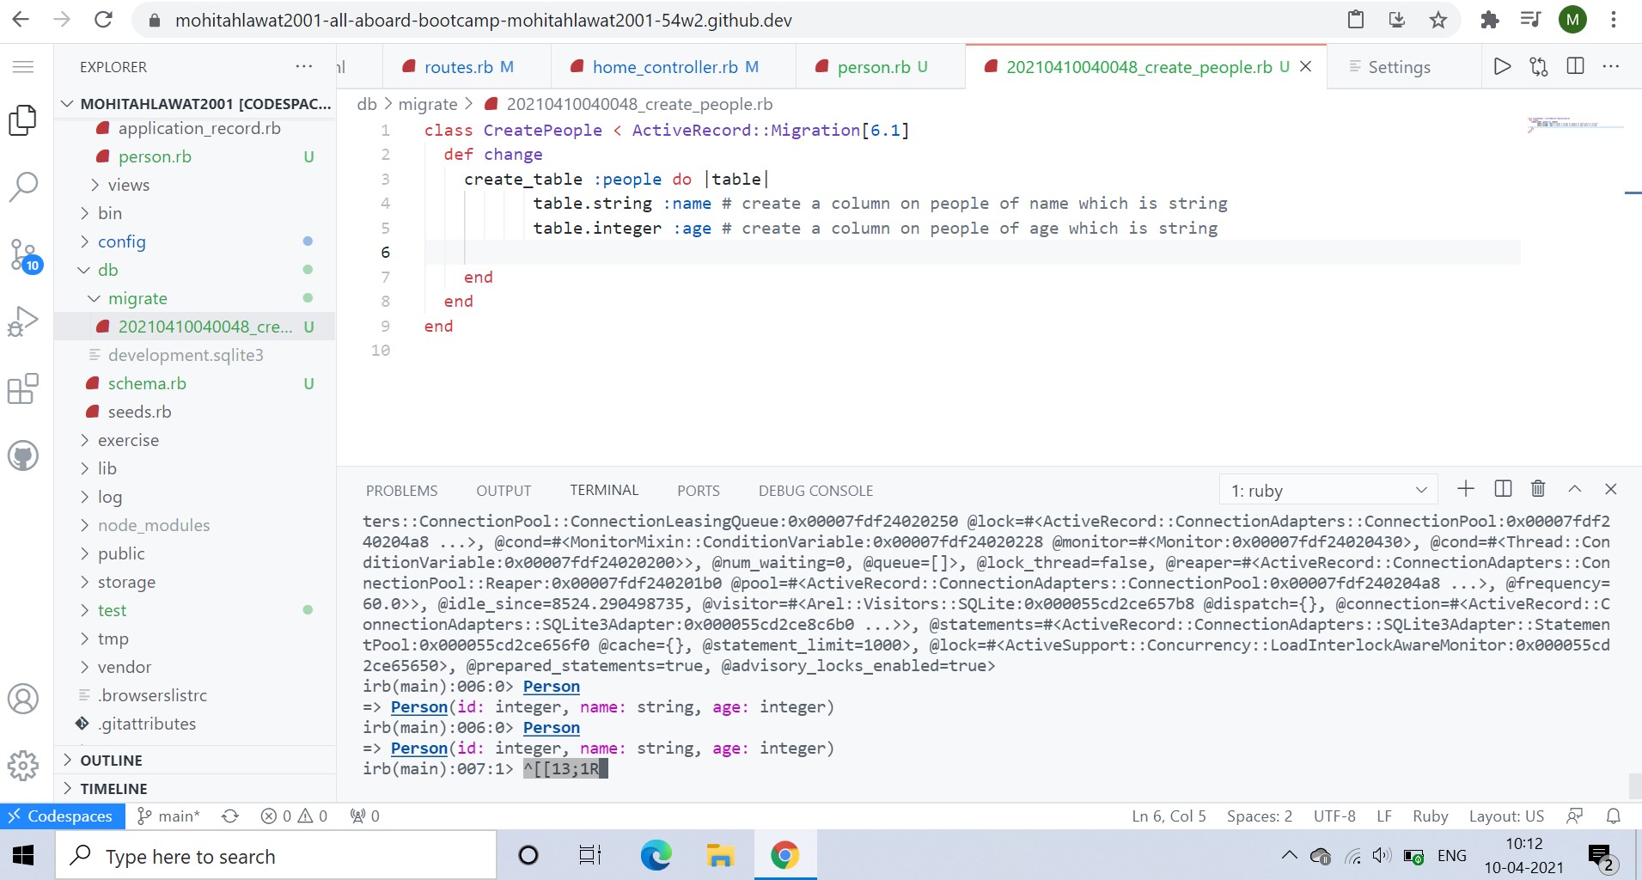Image resolution: width=1642 pixels, height=880 pixels.
Task: Kill the active terminal with the trash icon
Action: 1537,489
